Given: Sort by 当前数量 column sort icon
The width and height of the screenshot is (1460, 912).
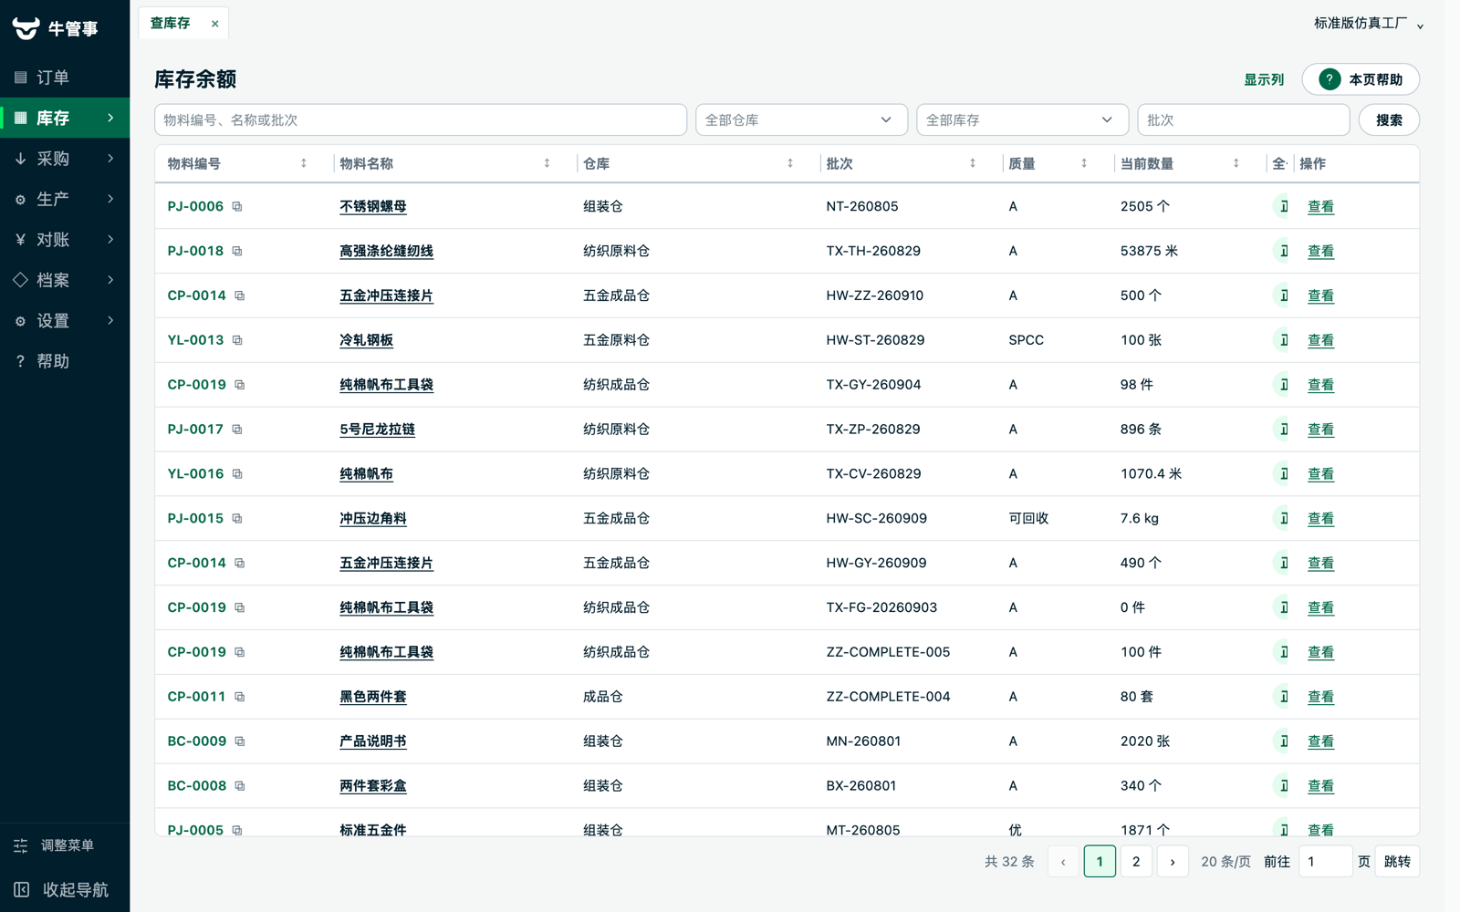Looking at the screenshot, I should click(1236, 163).
